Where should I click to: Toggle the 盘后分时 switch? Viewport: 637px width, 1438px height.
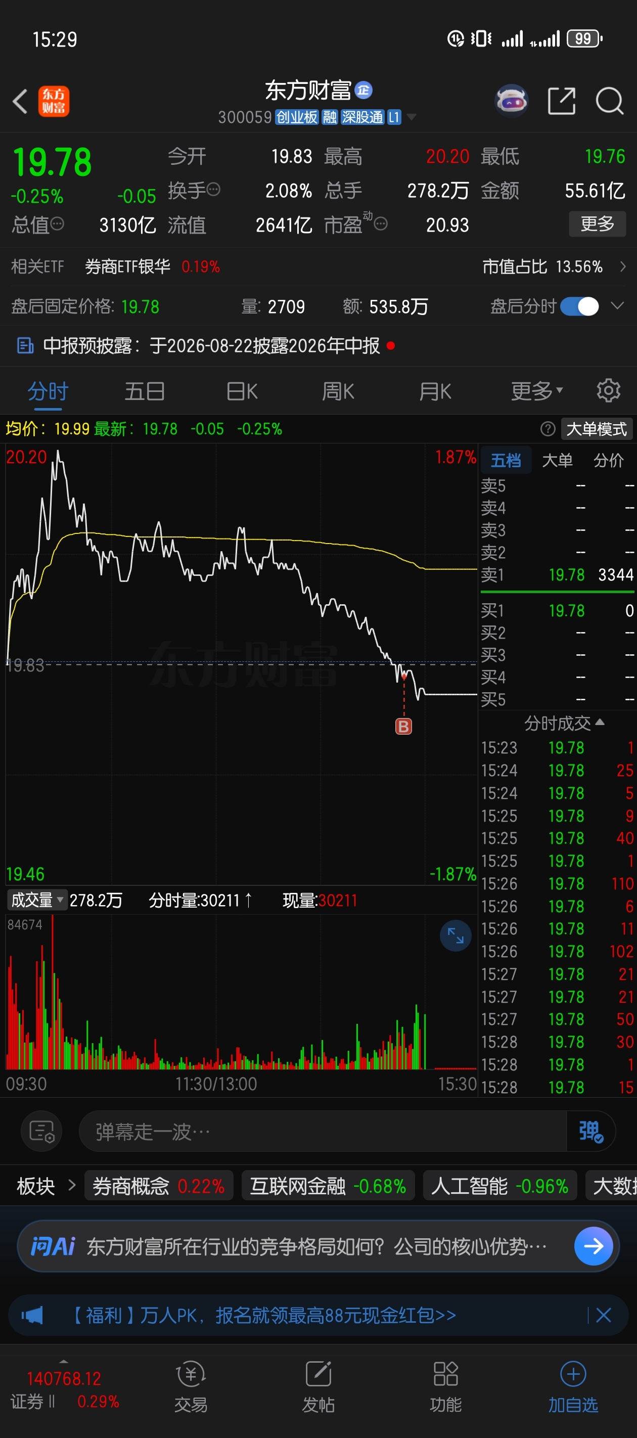pos(579,306)
